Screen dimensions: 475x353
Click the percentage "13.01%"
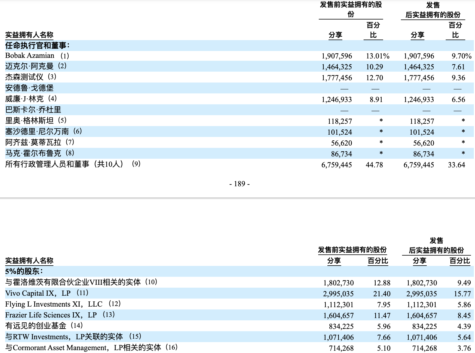pyautogui.click(x=378, y=56)
